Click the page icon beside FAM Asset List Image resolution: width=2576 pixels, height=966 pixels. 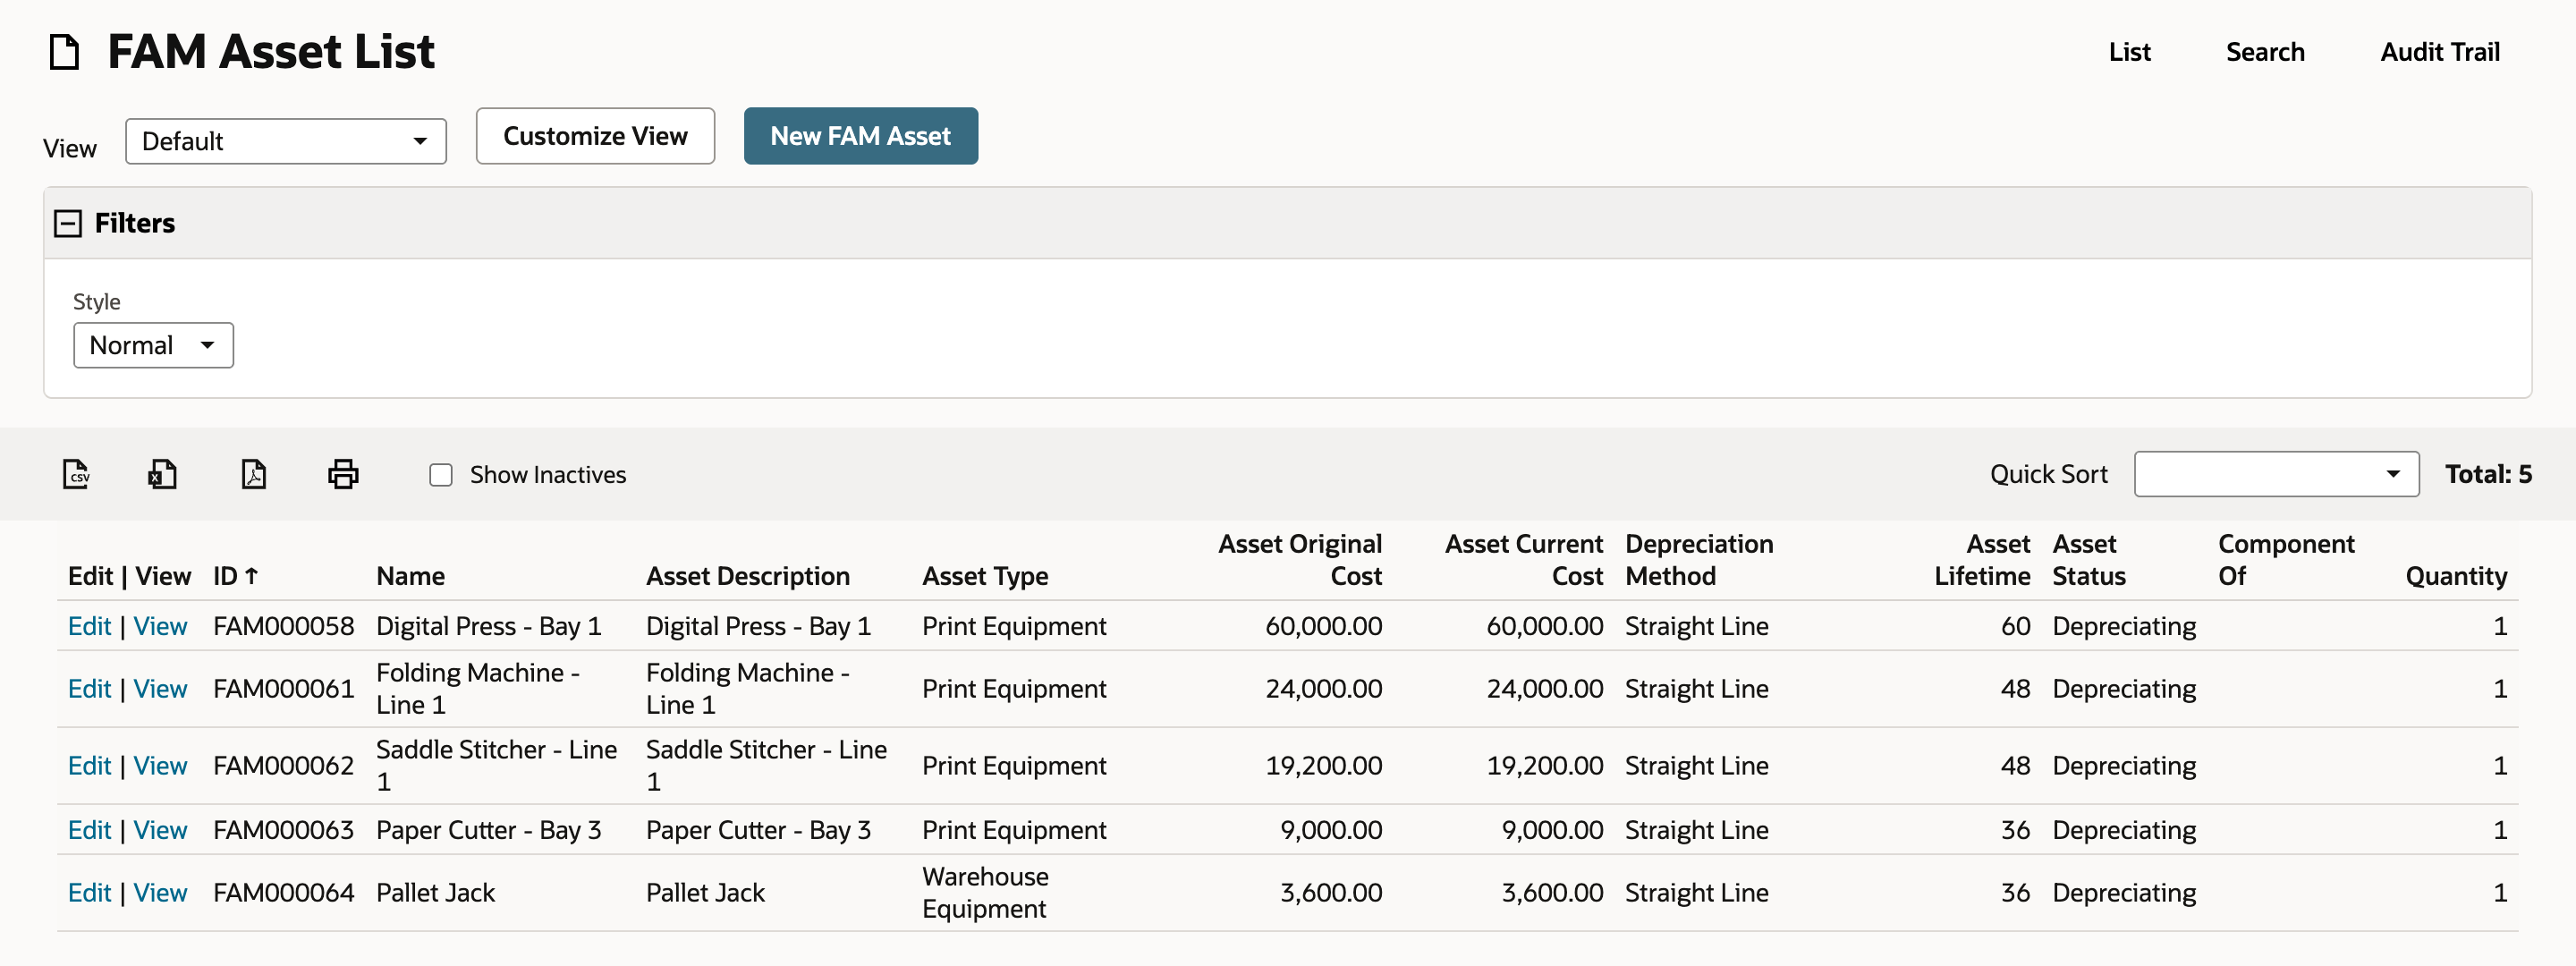click(65, 52)
